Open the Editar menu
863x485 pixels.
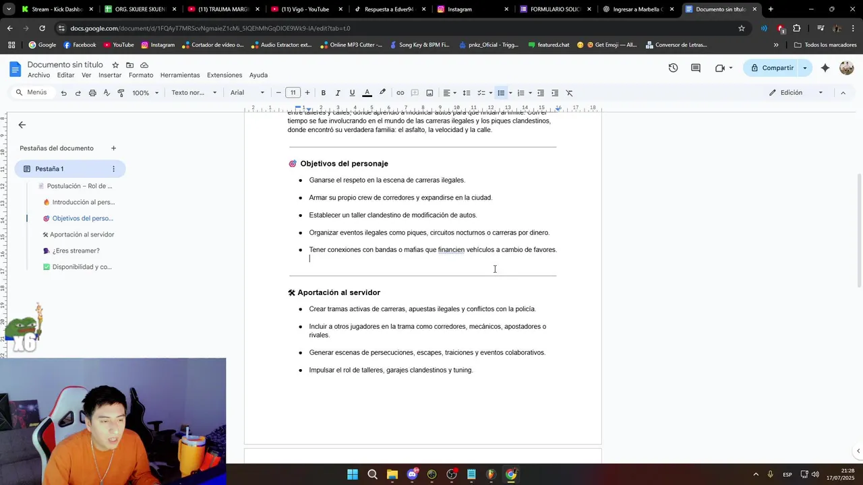(x=65, y=75)
